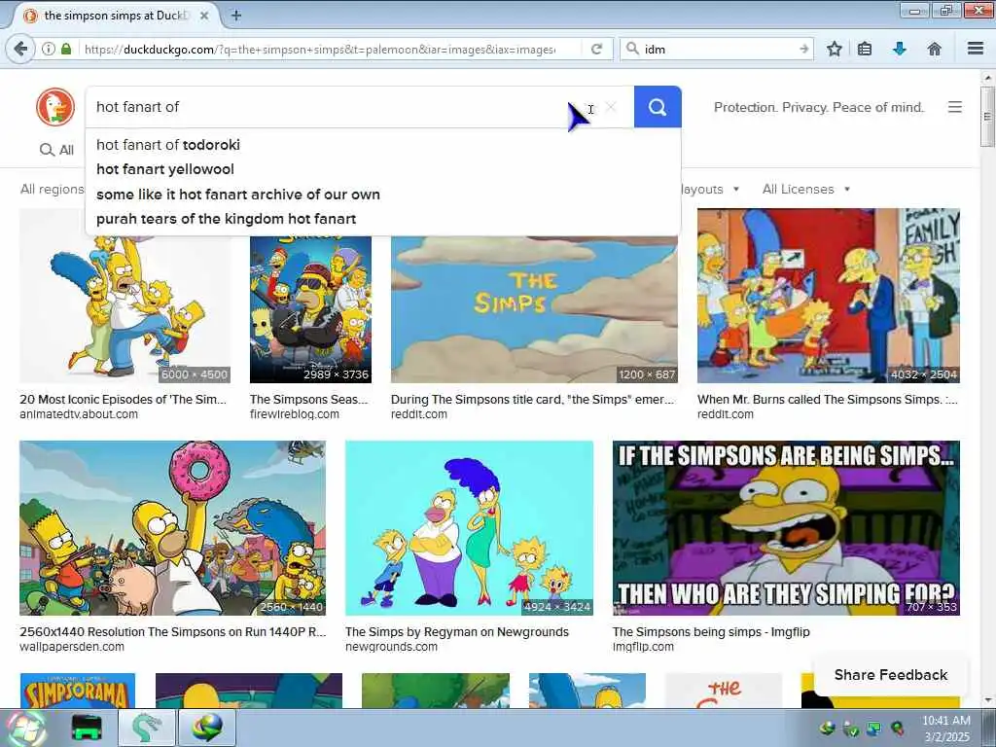The height and width of the screenshot is (747, 996).
Task: Focus the browser URL address bar
Action: (321, 49)
